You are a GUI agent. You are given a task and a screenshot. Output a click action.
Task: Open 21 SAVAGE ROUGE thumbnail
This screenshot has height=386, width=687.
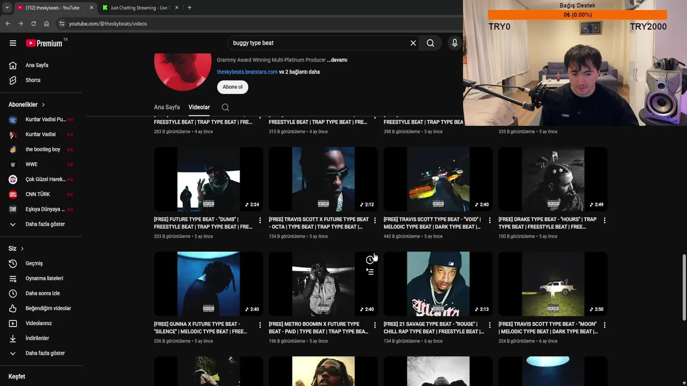(x=438, y=284)
